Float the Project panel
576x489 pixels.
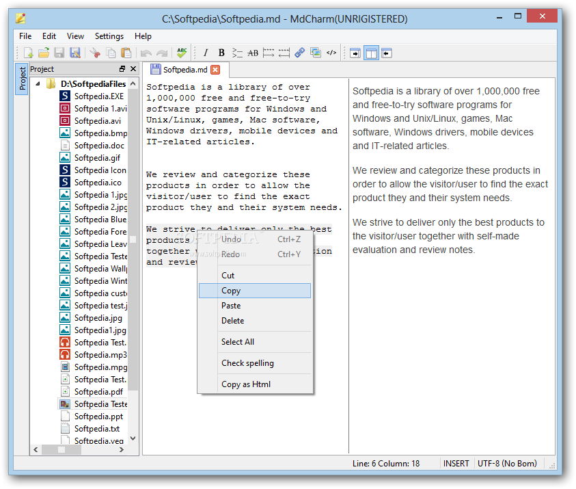point(122,69)
